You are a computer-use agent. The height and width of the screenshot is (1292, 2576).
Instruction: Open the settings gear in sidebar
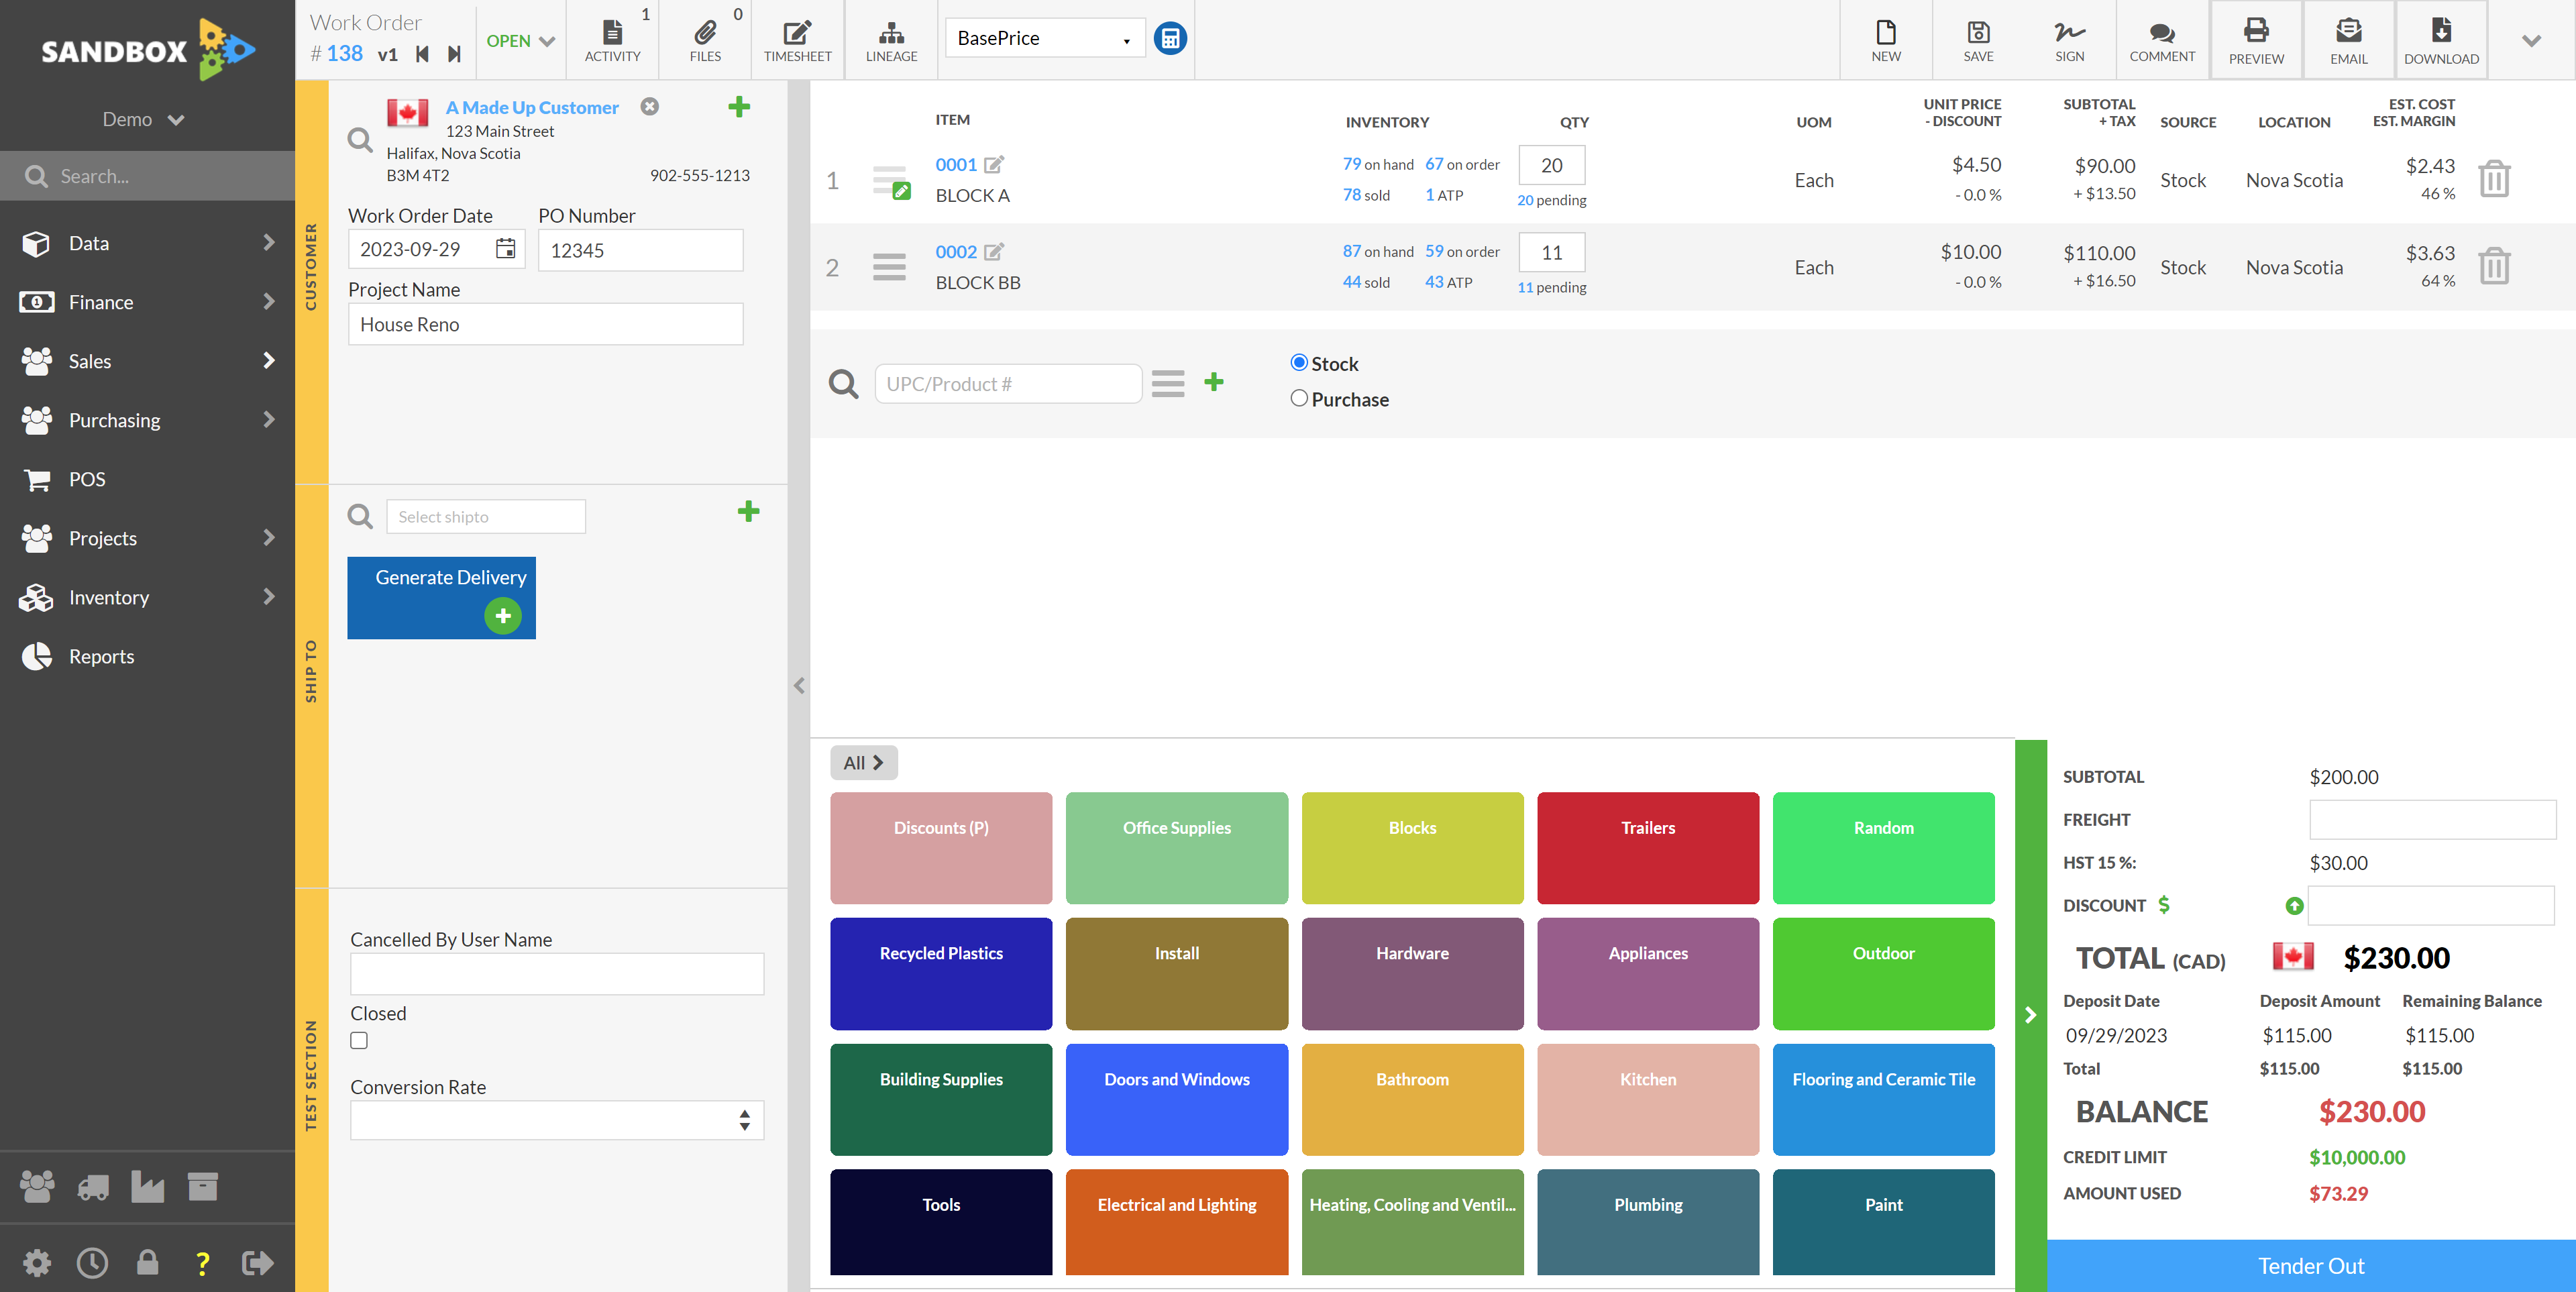click(37, 1262)
